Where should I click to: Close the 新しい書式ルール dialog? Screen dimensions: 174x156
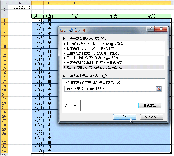click(161, 29)
